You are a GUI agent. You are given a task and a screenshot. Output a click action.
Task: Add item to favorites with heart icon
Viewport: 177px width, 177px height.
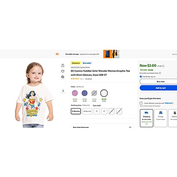(x=63, y=71)
